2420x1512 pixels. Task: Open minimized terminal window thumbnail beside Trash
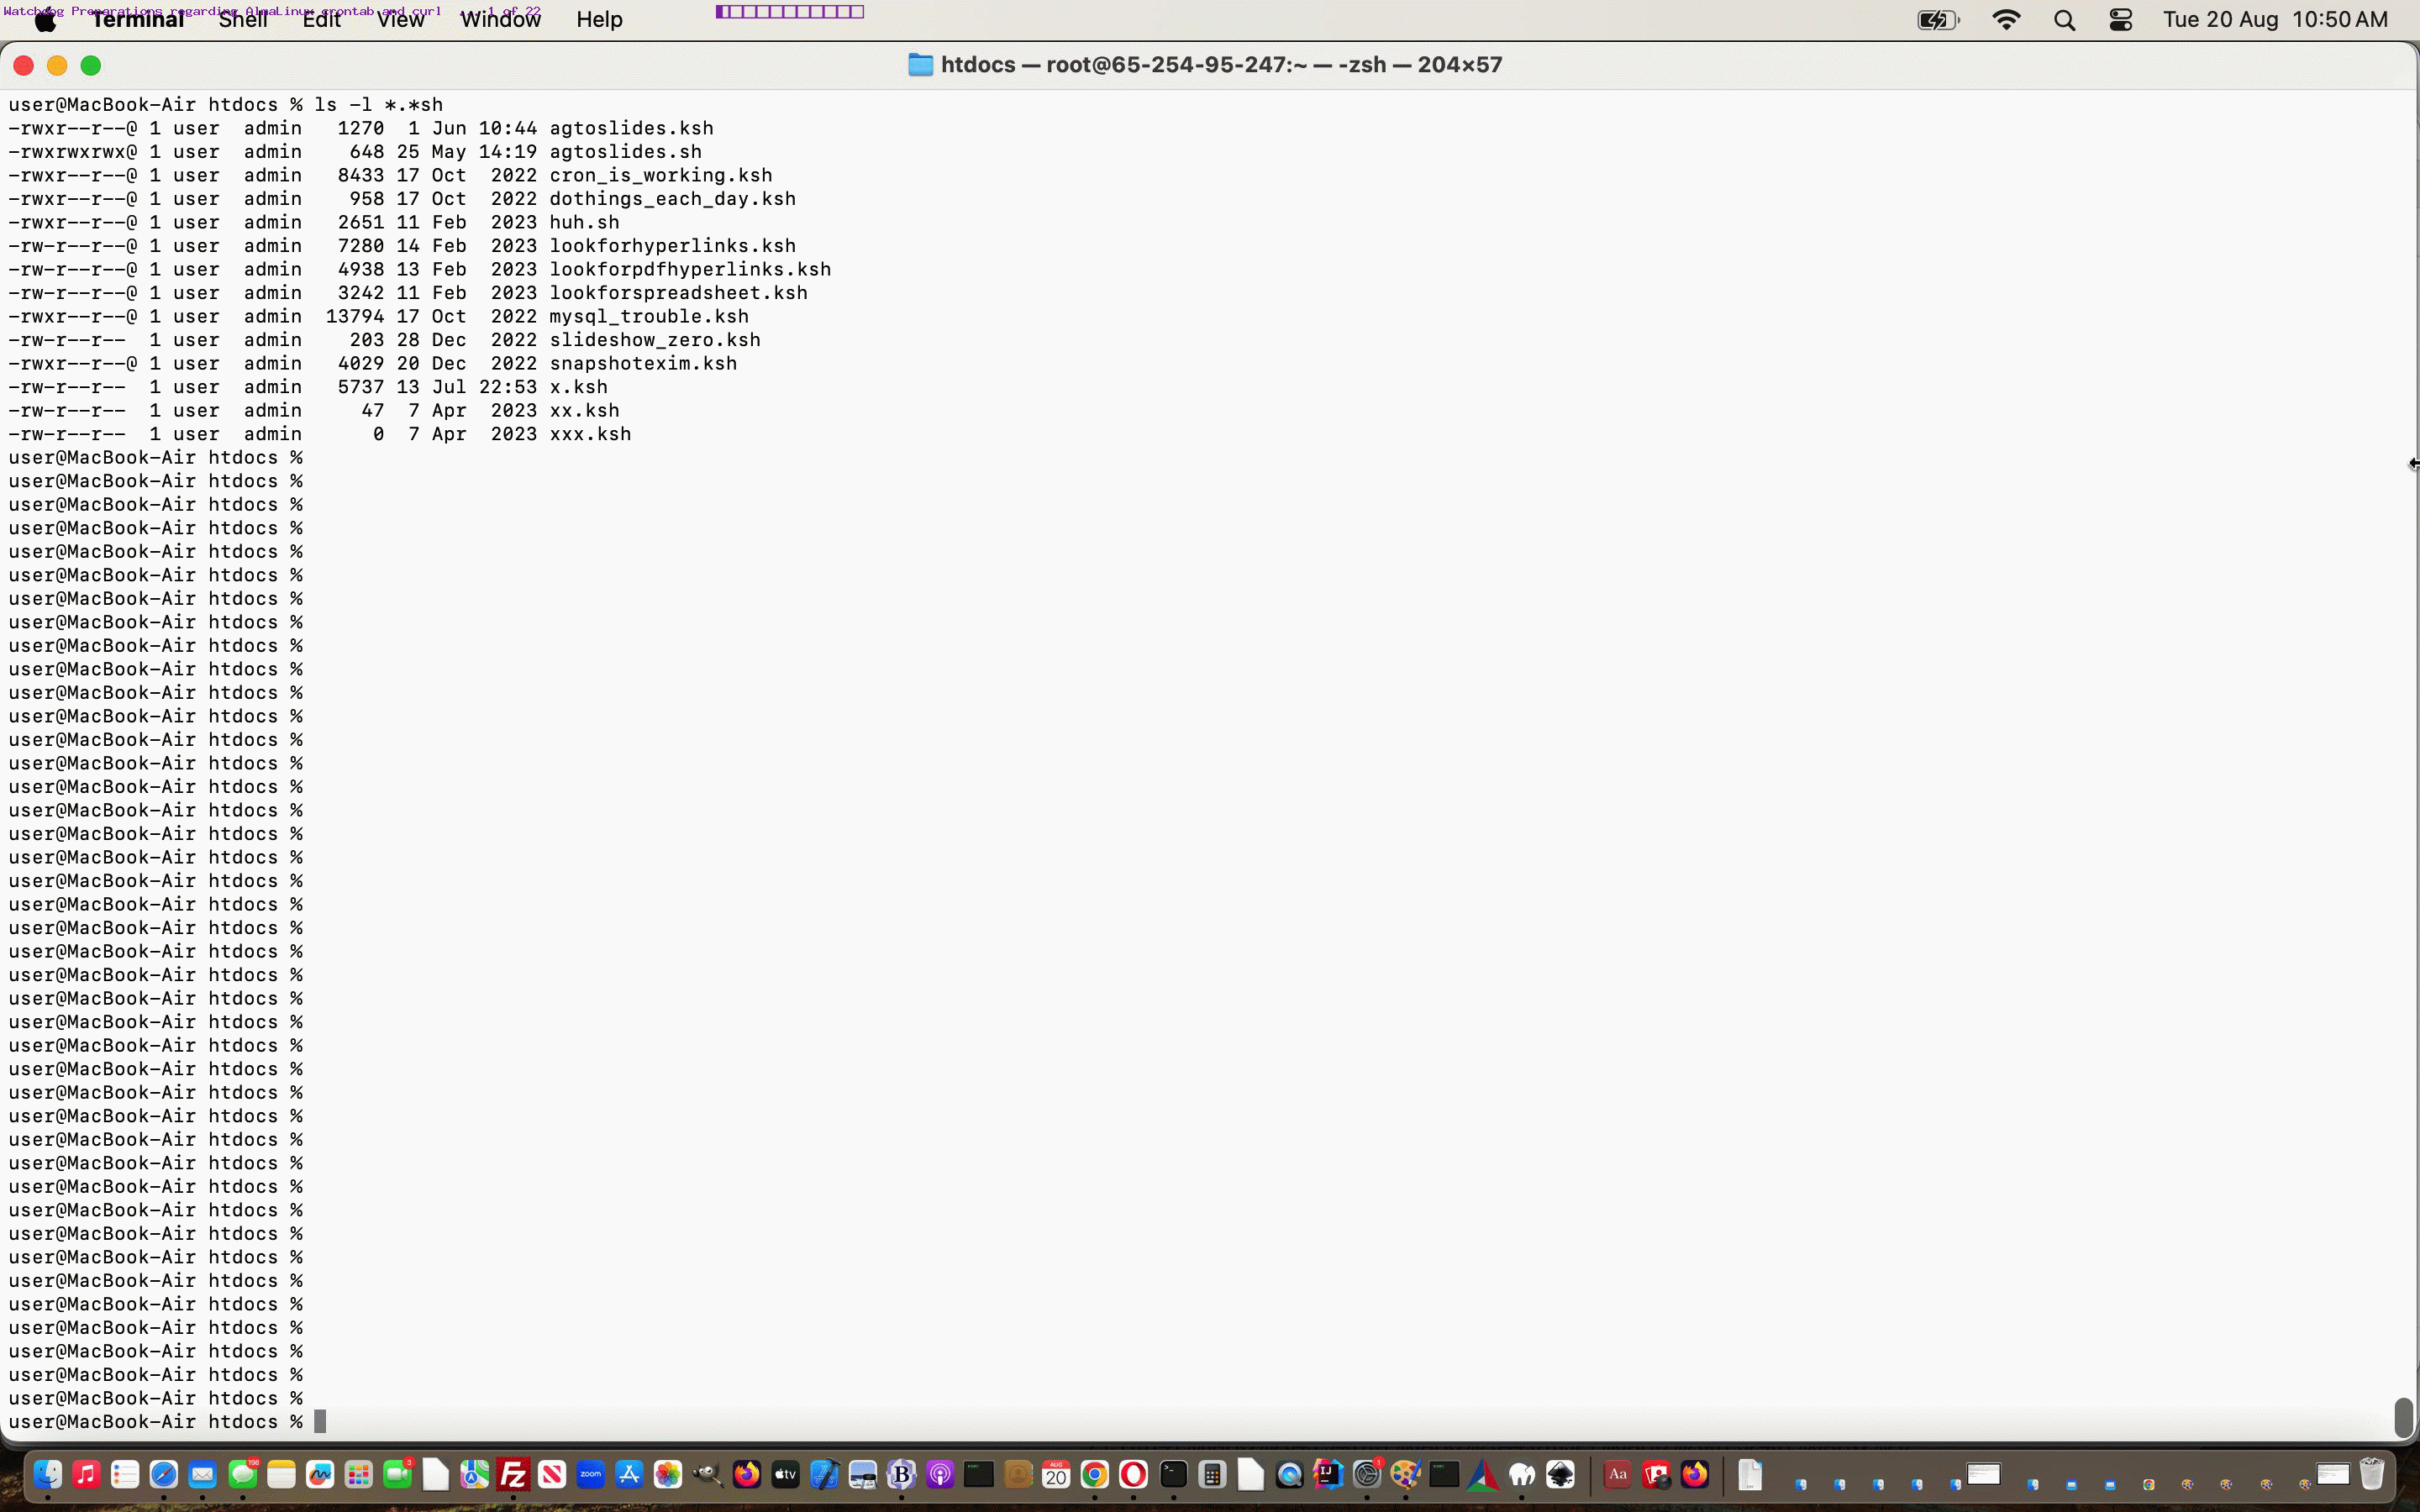tap(2332, 1474)
